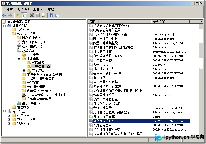Expand the 域名解析策略 node
Viewport: 206px width, 144px height.
(x=14, y=38)
